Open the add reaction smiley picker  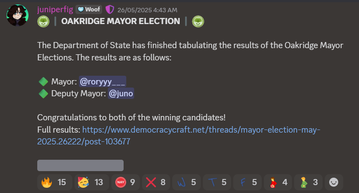(334, 182)
